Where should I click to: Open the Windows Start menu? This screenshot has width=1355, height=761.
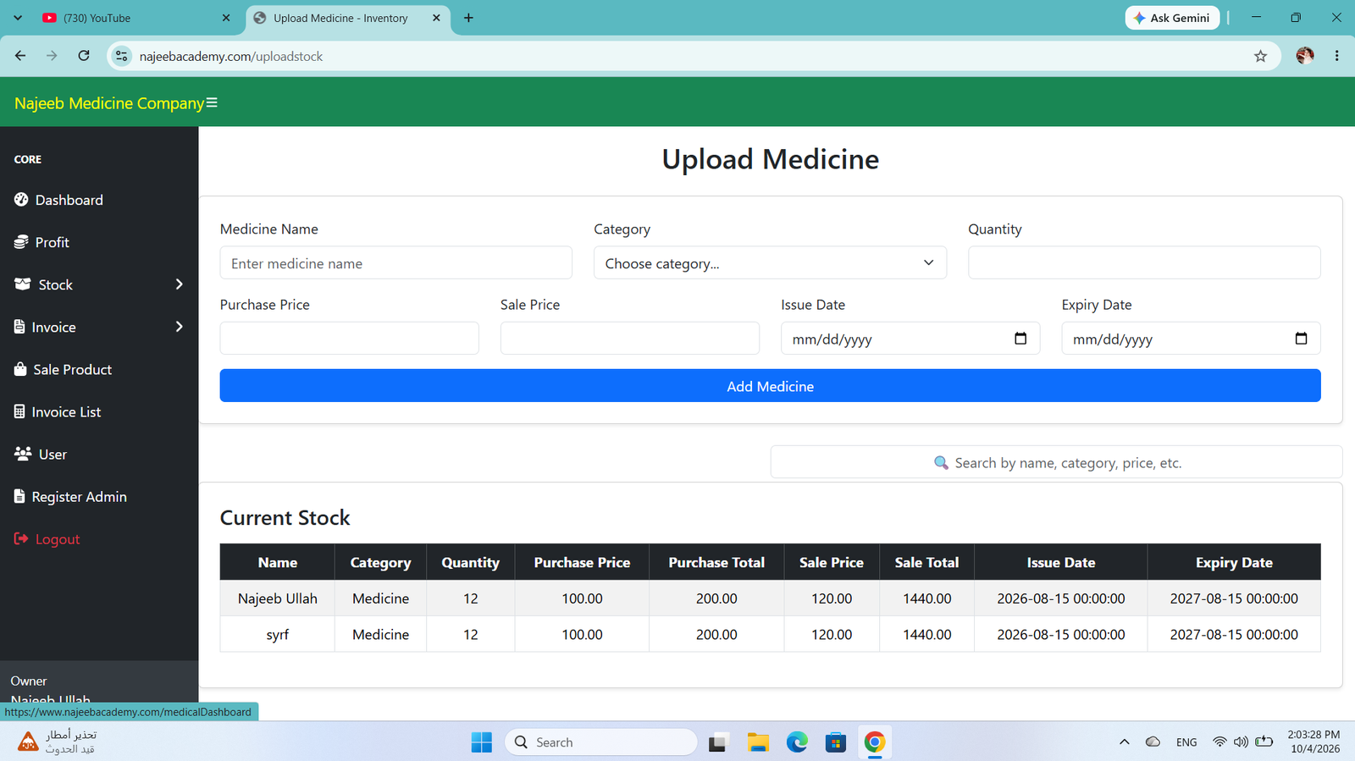[x=482, y=742]
